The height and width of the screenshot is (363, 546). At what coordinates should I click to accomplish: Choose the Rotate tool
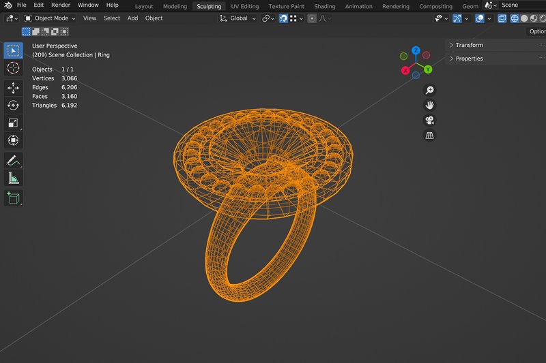13,106
